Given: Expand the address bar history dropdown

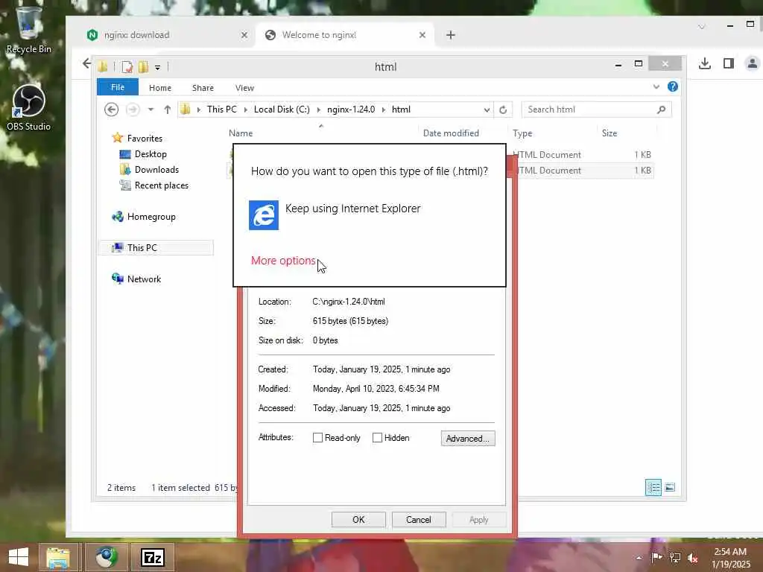Looking at the screenshot, I should click(487, 110).
